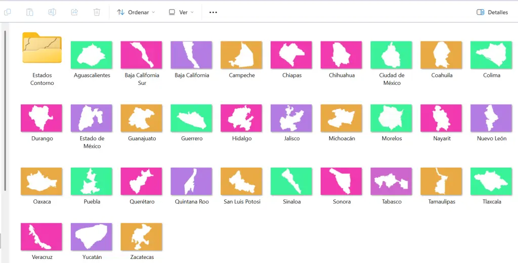Click the vertical scrollbar on the left
The height and width of the screenshot is (263, 518).
pos(5,111)
